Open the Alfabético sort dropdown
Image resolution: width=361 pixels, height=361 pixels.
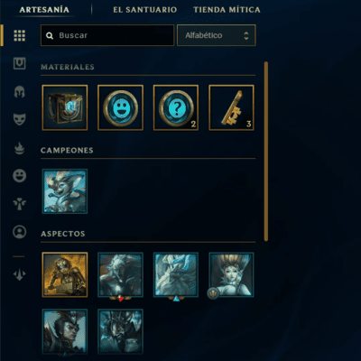click(217, 35)
